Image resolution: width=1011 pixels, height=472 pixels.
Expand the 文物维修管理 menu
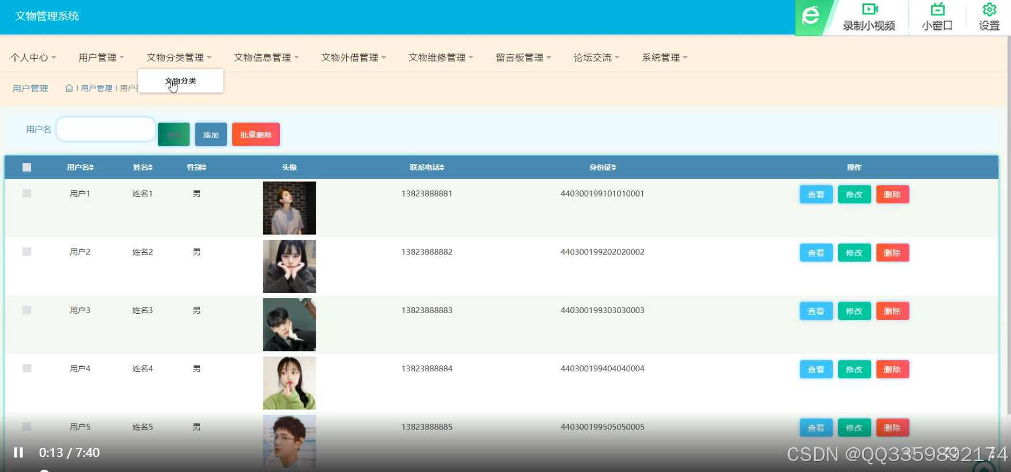pos(441,58)
